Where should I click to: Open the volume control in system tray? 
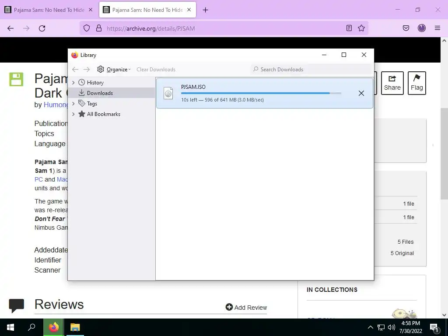pos(392,327)
